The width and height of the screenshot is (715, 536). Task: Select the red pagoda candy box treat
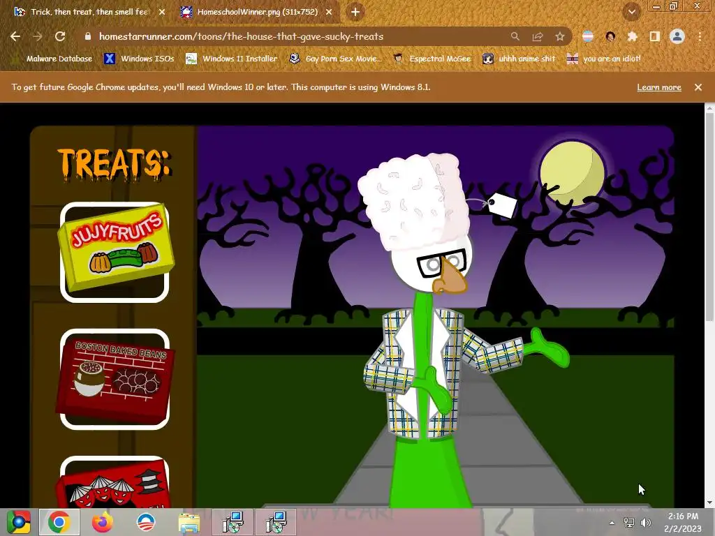pyautogui.click(x=114, y=483)
